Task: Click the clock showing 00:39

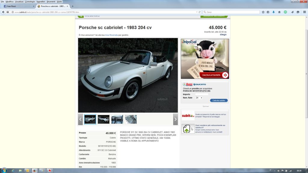Action: click(299, 171)
